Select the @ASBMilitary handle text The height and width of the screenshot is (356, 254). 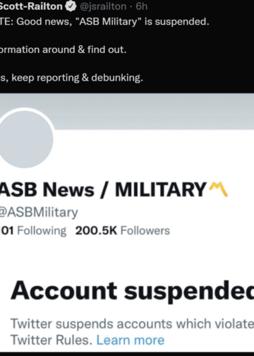point(39,212)
